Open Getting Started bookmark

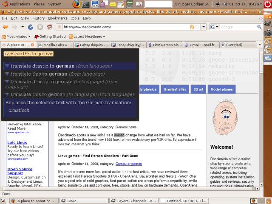point(50,37)
